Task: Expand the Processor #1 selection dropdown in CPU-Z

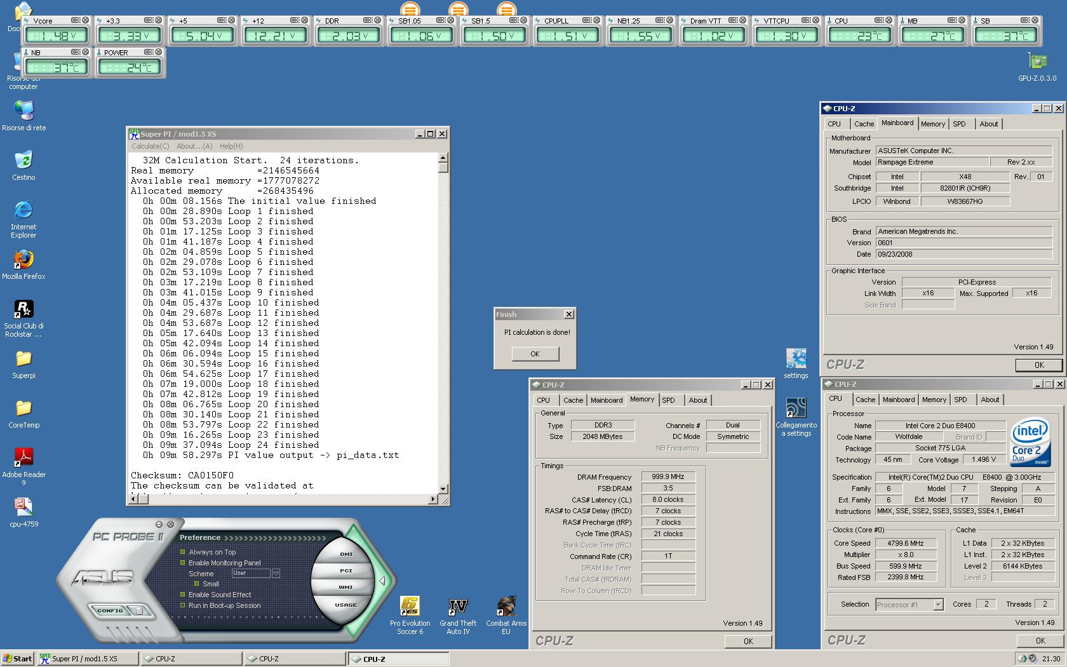Action: 938,605
